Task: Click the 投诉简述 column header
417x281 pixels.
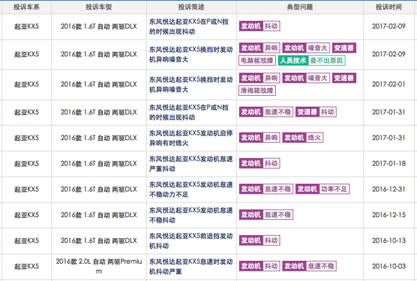Action: 191,7
